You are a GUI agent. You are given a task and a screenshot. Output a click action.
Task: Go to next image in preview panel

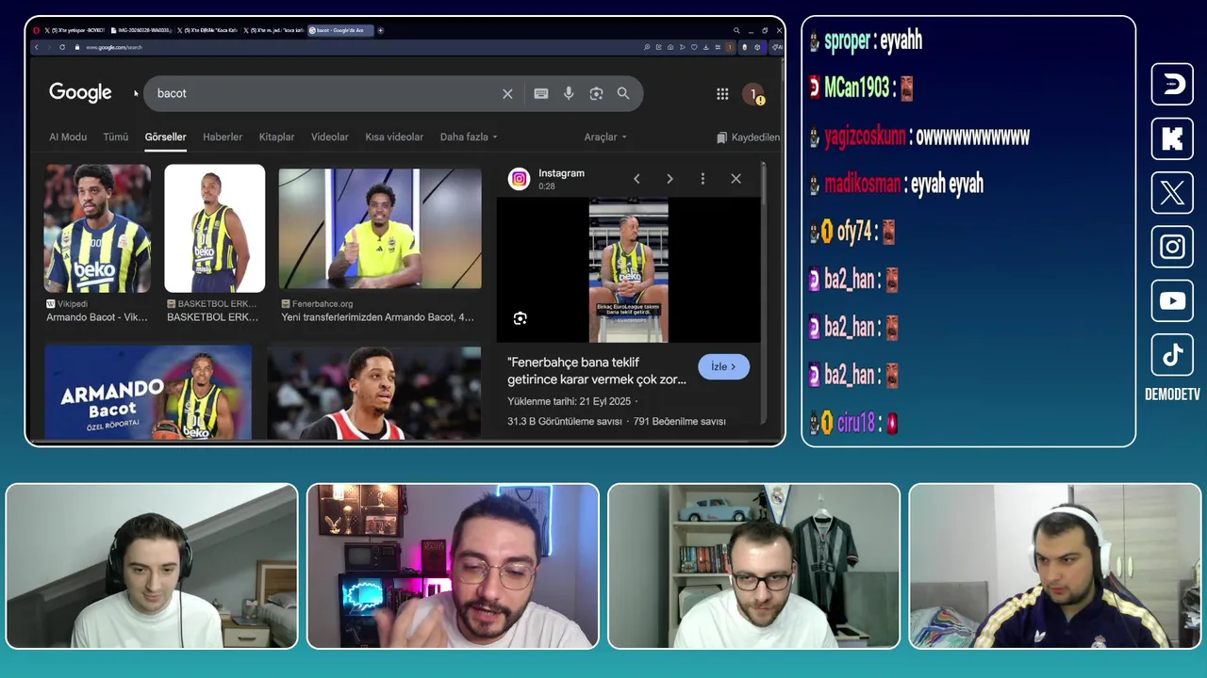click(x=670, y=179)
